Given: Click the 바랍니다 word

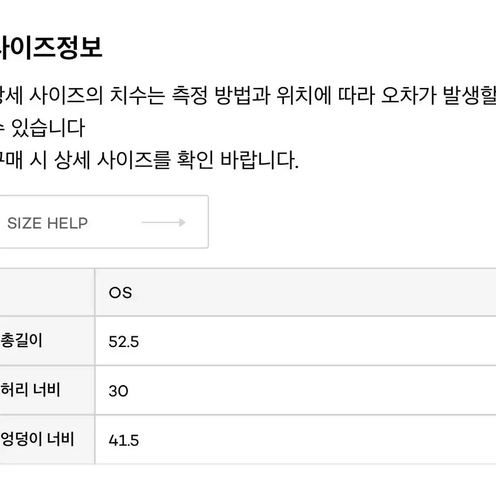Looking at the screenshot, I should (x=259, y=160).
